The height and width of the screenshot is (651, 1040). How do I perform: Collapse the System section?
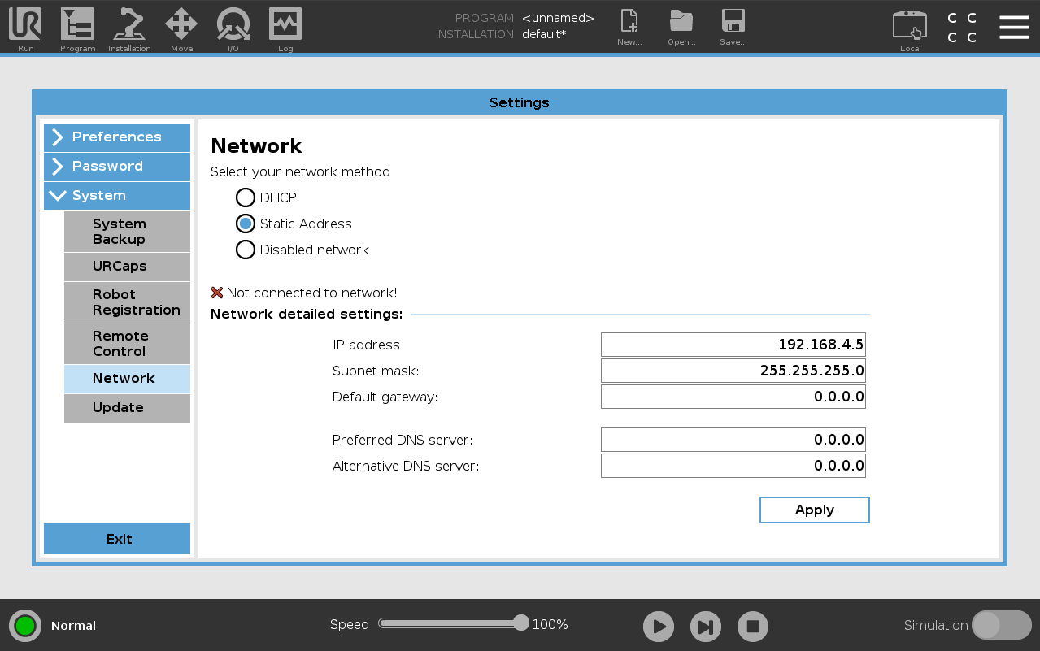coord(116,196)
